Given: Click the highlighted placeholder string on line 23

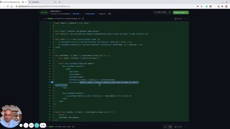Looking at the screenshot, I should click(x=109, y=82).
